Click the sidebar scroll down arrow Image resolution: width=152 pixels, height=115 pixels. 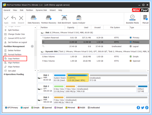pos(35,71)
